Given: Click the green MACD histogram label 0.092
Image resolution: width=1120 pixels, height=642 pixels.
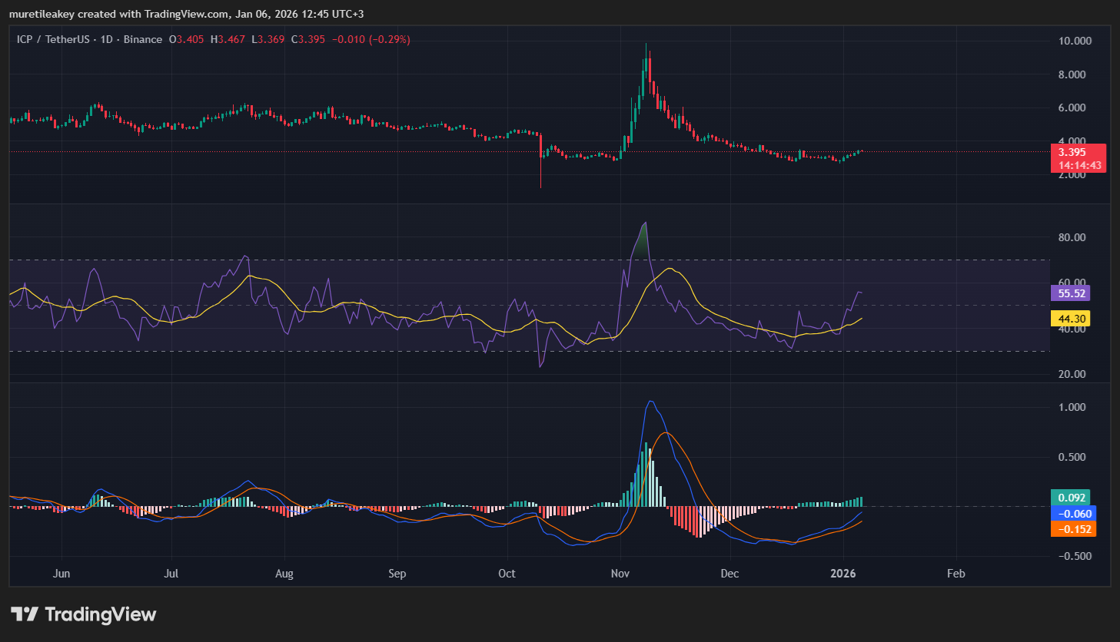Looking at the screenshot, I should pyautogui.click(x=1072, y=498).
